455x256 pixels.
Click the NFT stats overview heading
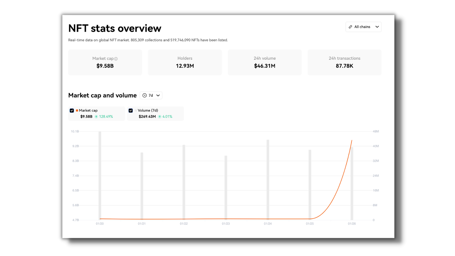114,28
